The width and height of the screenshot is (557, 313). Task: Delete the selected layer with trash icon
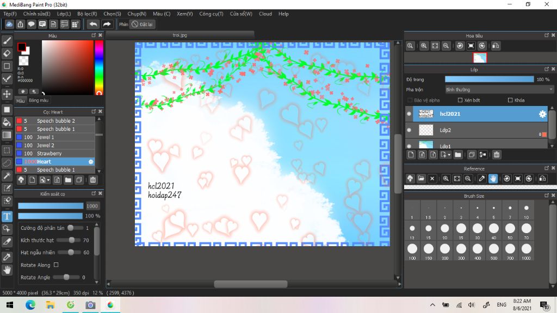[x=497, y=155]
